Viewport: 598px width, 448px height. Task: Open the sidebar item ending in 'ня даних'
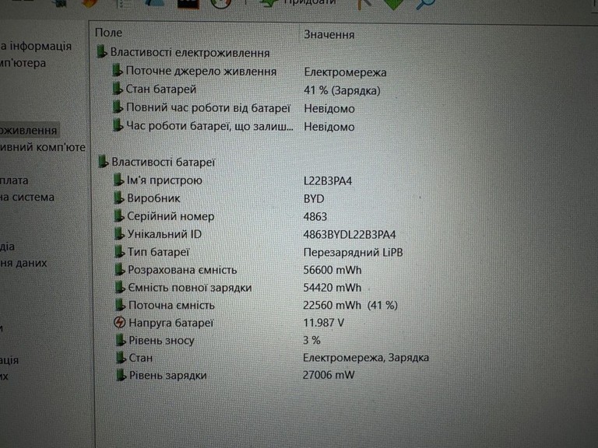point(23,263)
